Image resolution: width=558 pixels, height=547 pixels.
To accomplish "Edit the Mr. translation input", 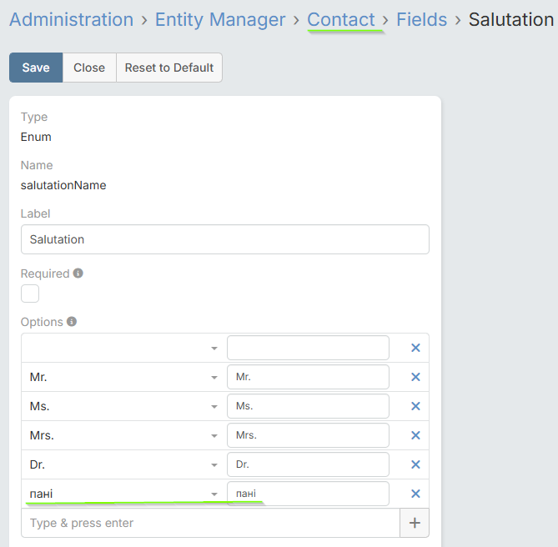I will [x=308, y=377].
